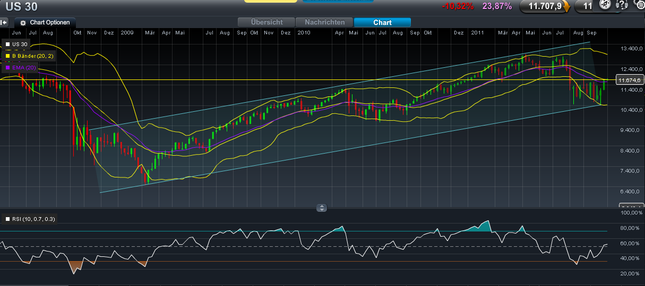Click the 6.400,0 price axis label

[632, 191]
